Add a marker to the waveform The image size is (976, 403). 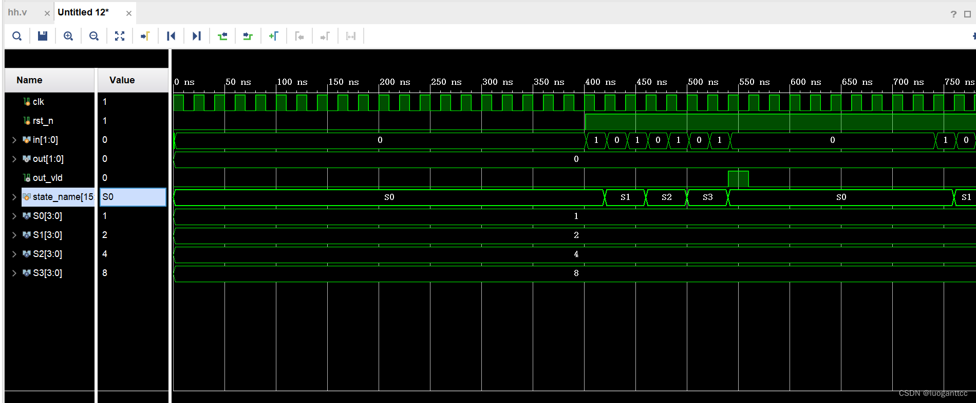click(274, 36)
